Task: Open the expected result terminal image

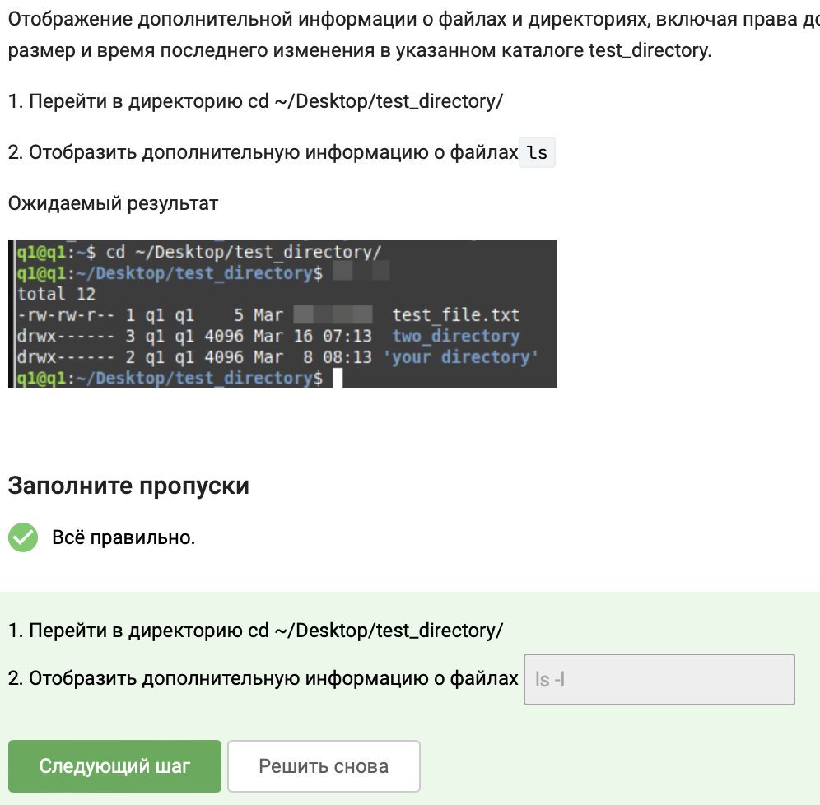Action: 282,314
